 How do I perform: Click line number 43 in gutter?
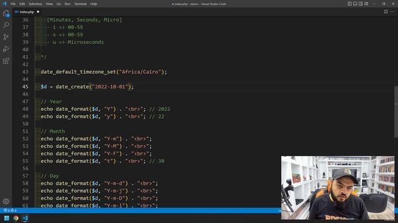coord(25,72)
